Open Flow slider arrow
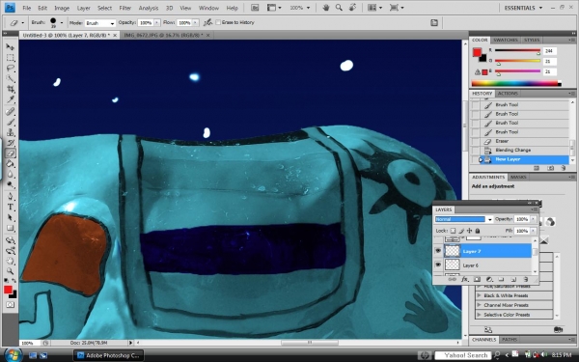The width and height of the screenshot is (579, 362). pos(195,23)
